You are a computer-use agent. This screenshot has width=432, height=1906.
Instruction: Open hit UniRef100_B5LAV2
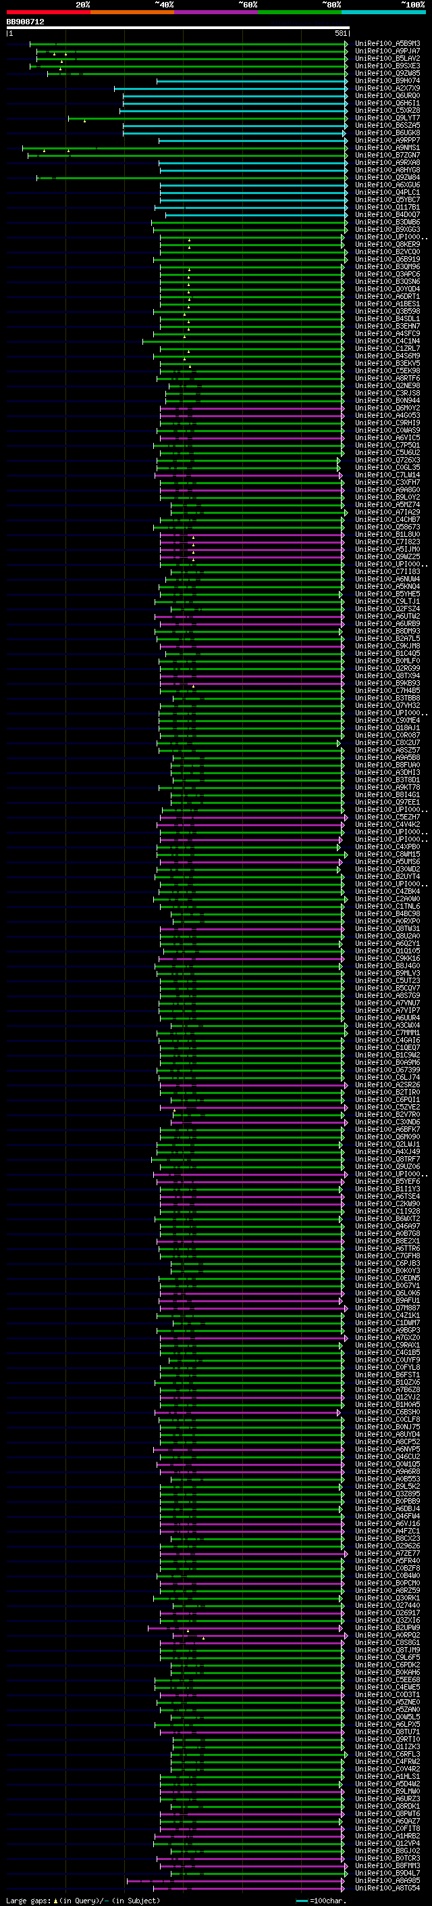click(x=387, y=58)
